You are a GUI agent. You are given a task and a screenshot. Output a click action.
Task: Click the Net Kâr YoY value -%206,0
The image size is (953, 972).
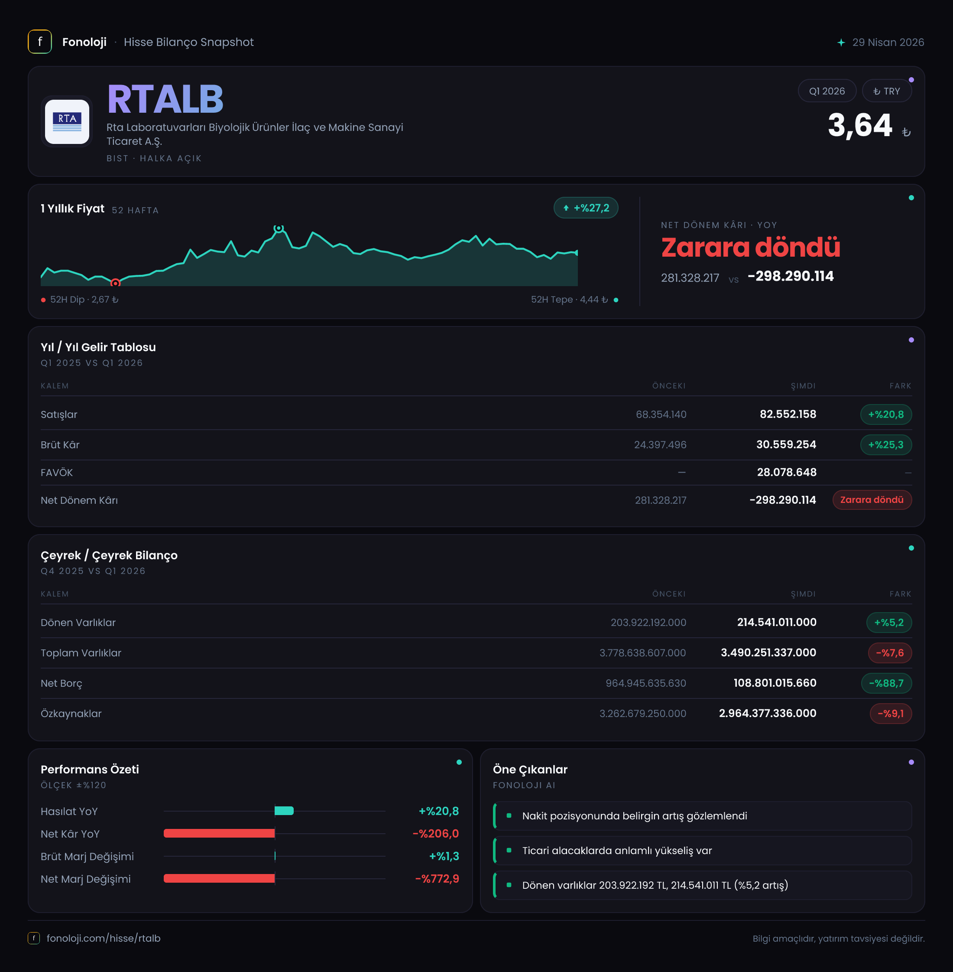pyautogui.click(x=435, y=834)
